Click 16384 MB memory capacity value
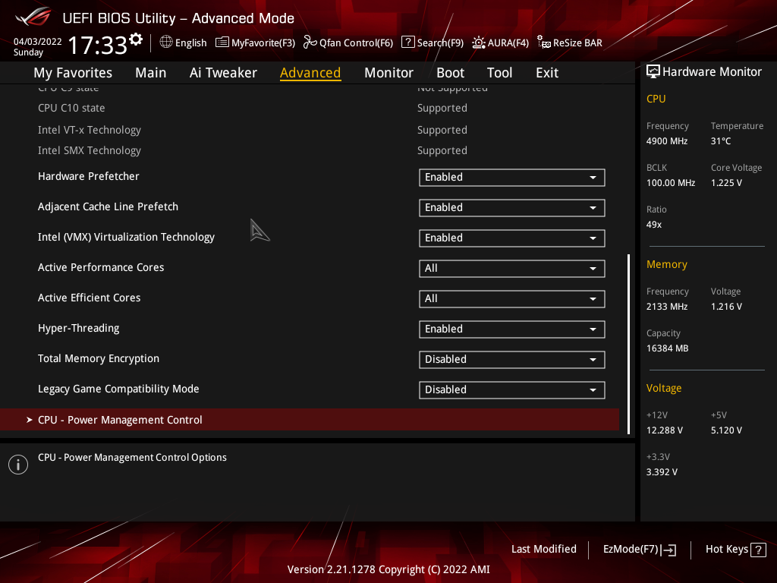This screenshot has height=583, width=777. point(668,348)
